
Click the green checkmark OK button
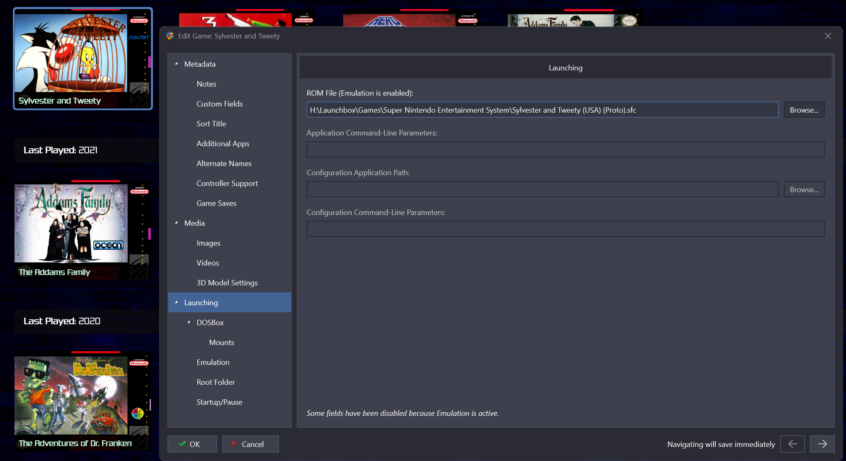click(192, 444)
